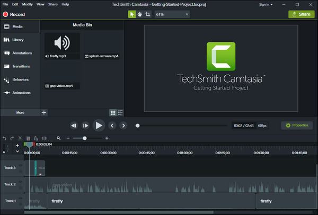Hide Track 3 using its eye icon
This screenshot has height=215, width=318.
(21, 165)
